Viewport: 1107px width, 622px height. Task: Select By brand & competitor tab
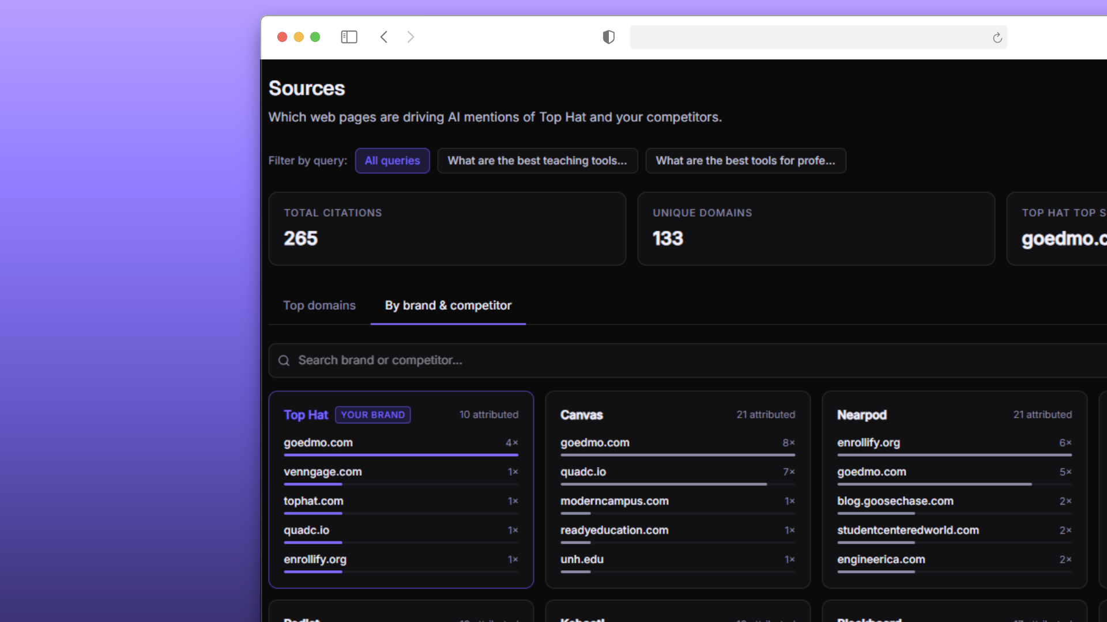448,305
